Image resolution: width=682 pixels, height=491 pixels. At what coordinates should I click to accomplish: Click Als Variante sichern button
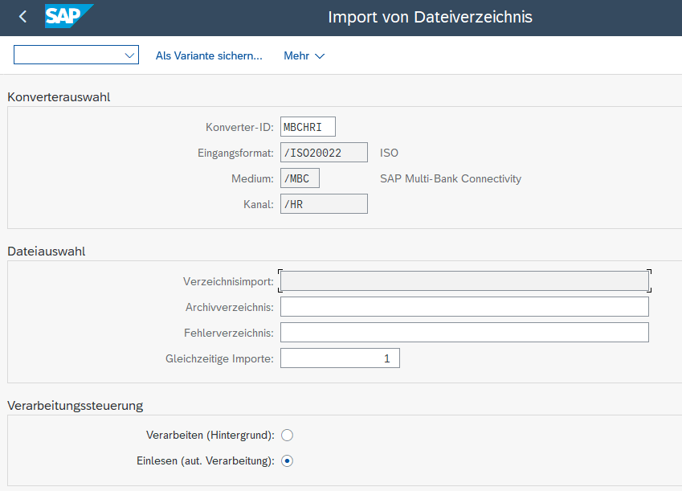(x=209, y=55)
